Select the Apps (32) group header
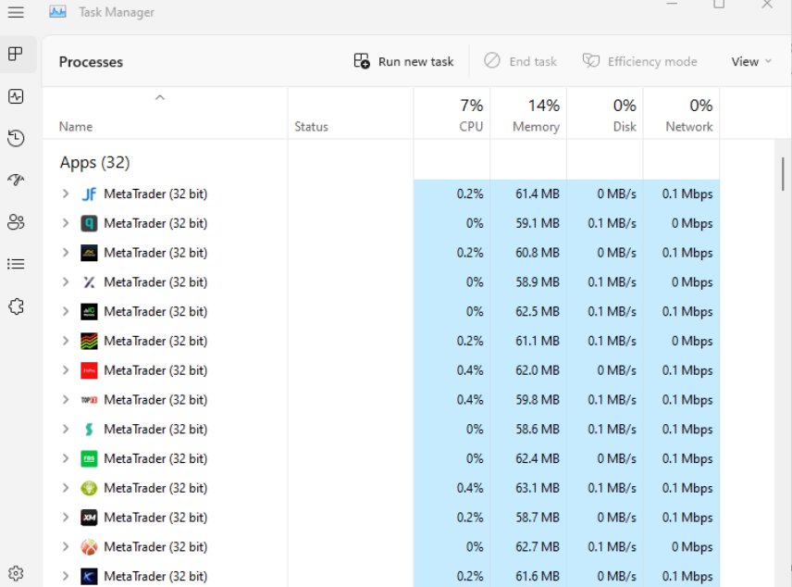Image resolution: width=792 pixels, height=587 pixels. click(x=95, y=163)
